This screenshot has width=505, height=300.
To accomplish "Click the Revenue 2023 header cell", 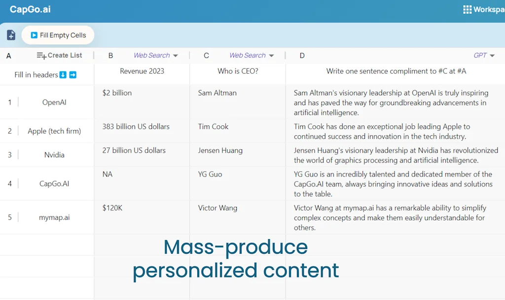I will [142, 71].
